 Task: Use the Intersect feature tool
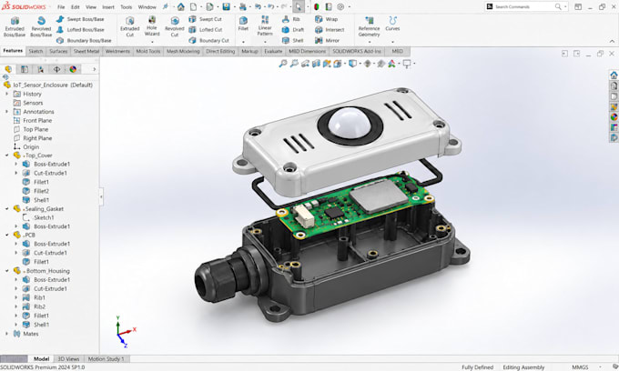(x=330, y=30)
